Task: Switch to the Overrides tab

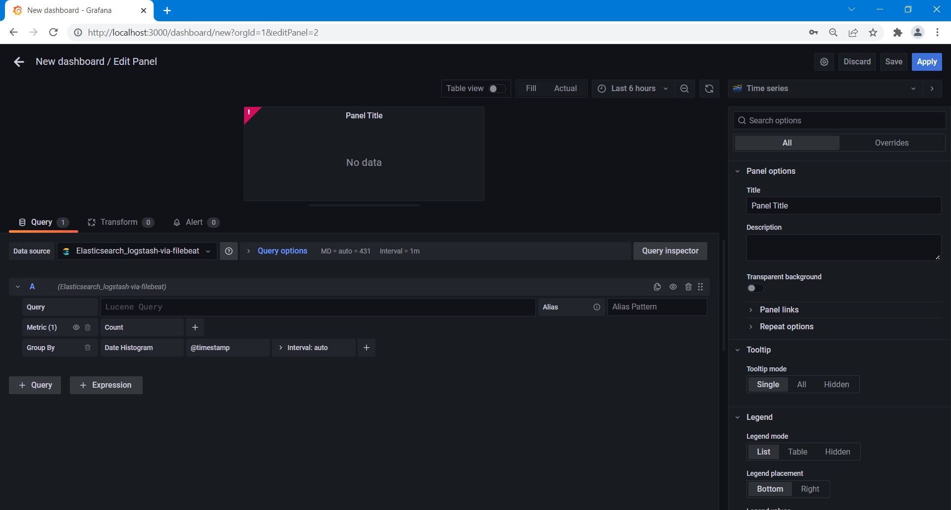Action: click(892, 143)
